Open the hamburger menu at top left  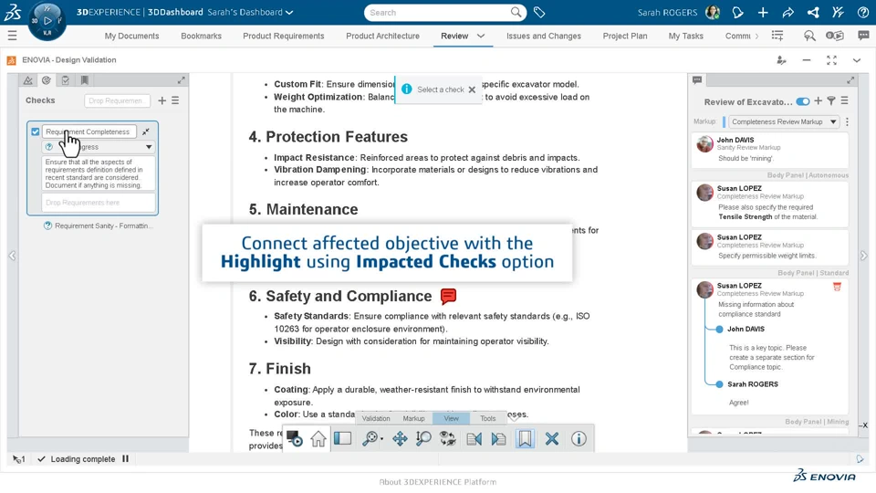(x=12, y=36)
